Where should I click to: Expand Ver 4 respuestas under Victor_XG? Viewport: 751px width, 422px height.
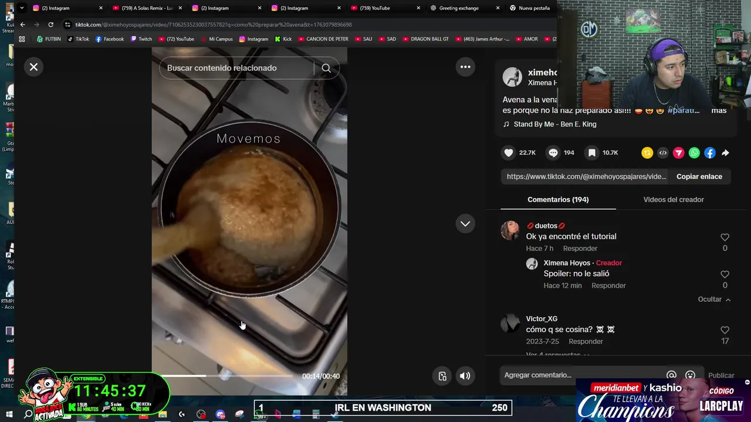pos(557,355)
